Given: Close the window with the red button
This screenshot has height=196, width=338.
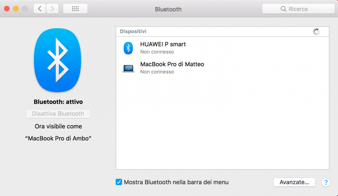Looking at the screenshot, I should [x=7, y=9].
